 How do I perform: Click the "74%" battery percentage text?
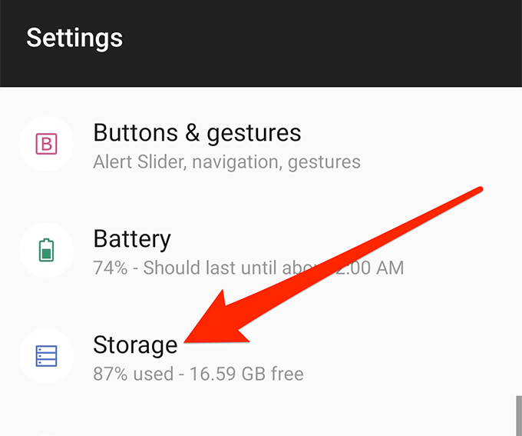click(x=110, y=268)
